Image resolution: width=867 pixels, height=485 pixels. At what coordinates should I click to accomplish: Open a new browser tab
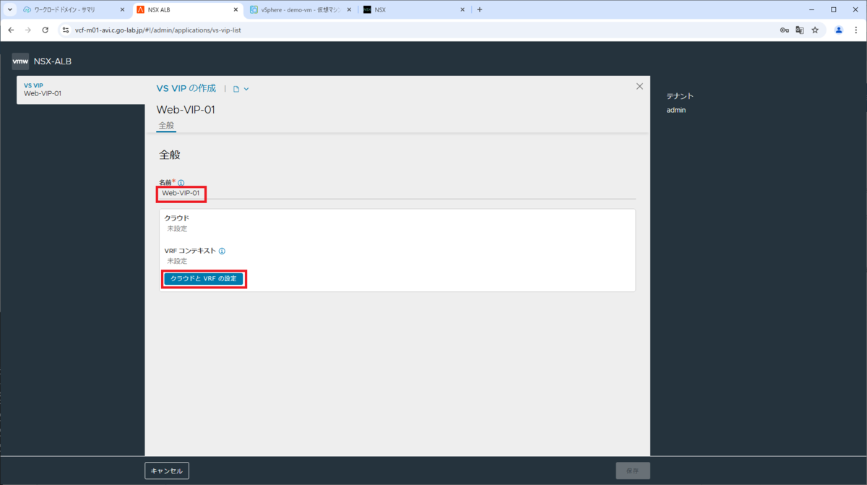(480, 9)
